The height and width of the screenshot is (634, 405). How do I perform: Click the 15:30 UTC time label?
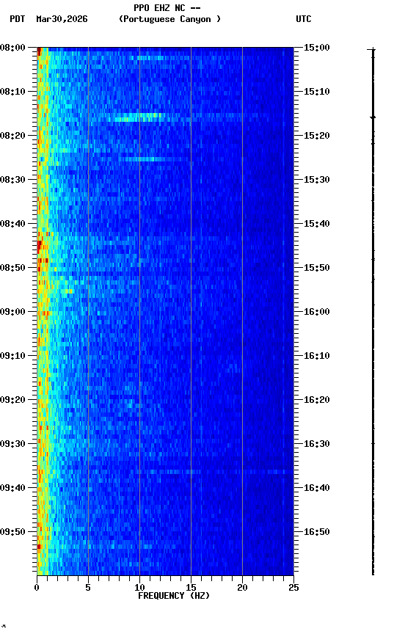[x=317, y=180]
